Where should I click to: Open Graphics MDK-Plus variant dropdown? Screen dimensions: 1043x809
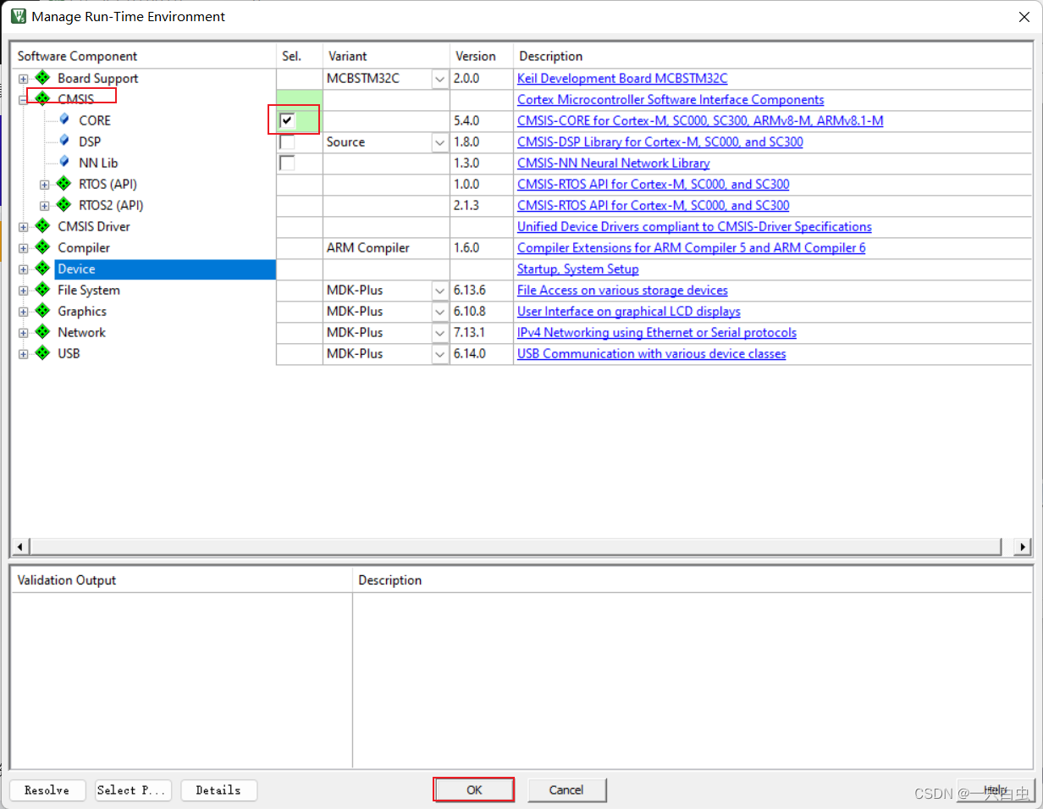point(440,312)
